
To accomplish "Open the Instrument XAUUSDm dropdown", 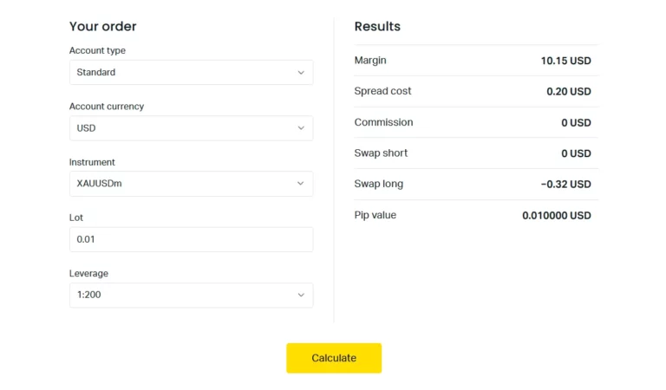I will pyautogui.click(x=191, y=184).
